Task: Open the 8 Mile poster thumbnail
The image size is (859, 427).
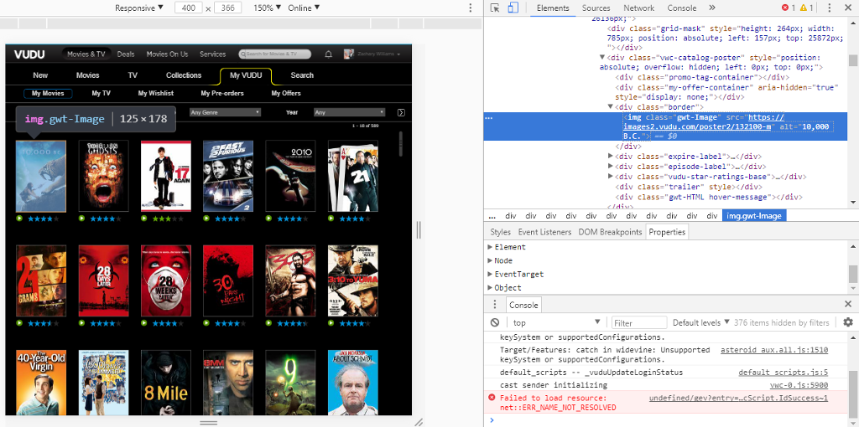Action: [166, 383]
